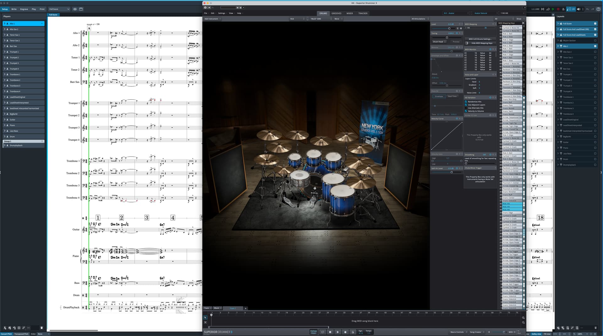
Task: Close the MIDI Mapping Keys panel
Action: coord(523,23)
